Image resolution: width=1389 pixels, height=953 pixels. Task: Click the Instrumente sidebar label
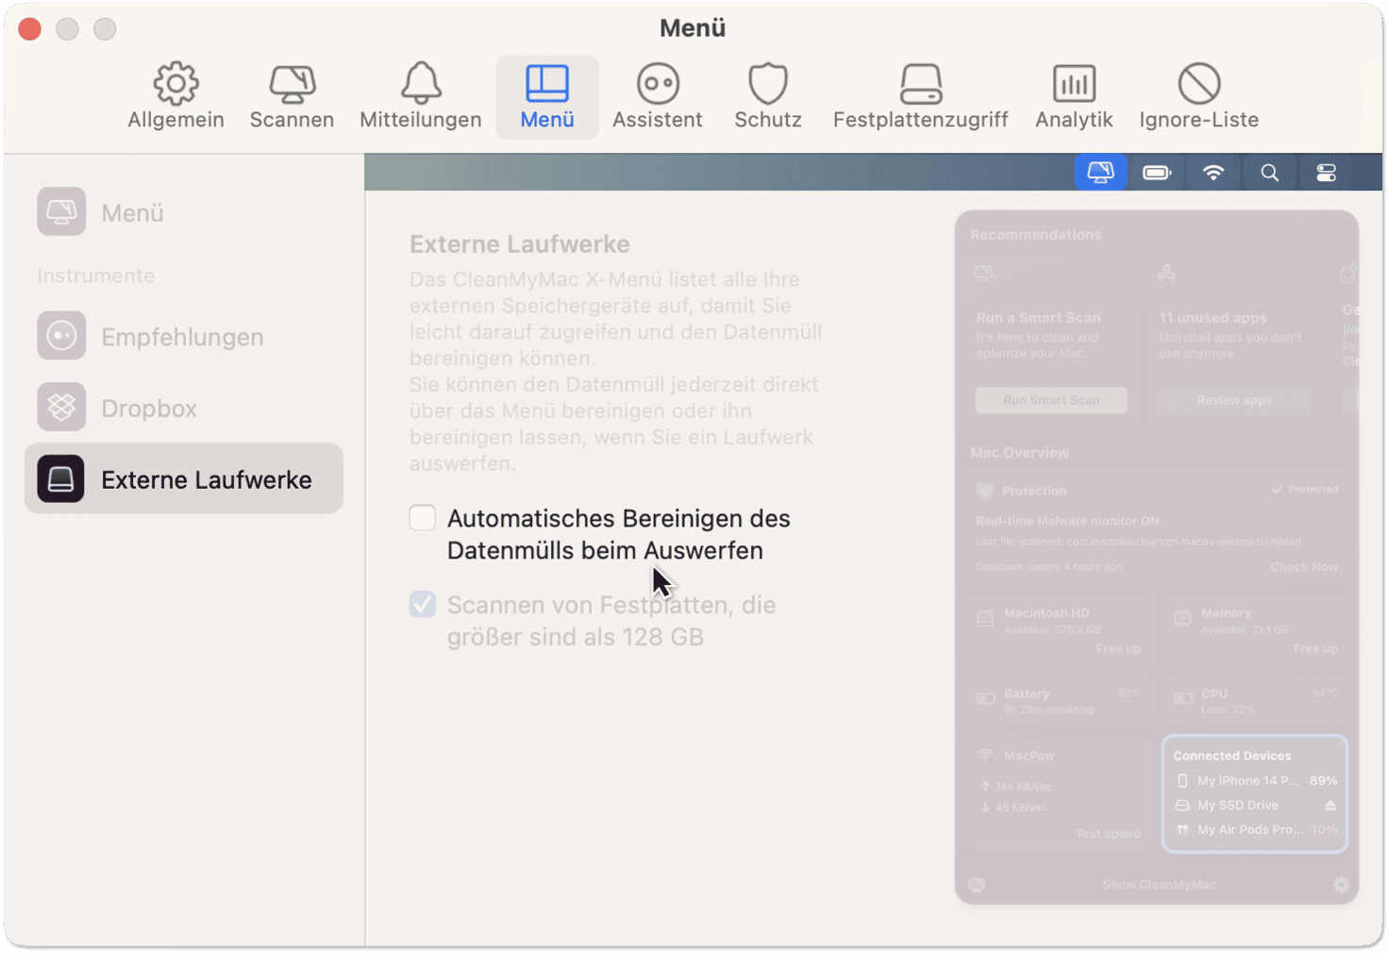coord(96,276)
